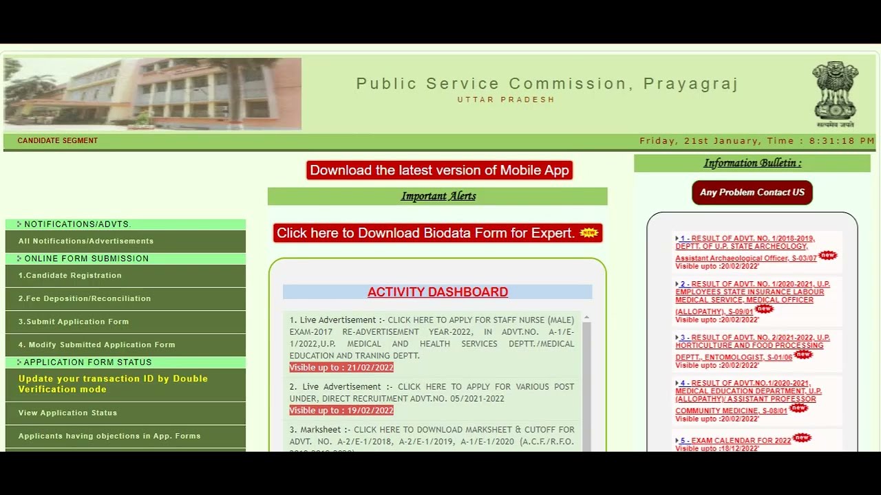The image size is (881, 495).
Task: Click the Any Problem Contact US button
Action: pos(752,192)
